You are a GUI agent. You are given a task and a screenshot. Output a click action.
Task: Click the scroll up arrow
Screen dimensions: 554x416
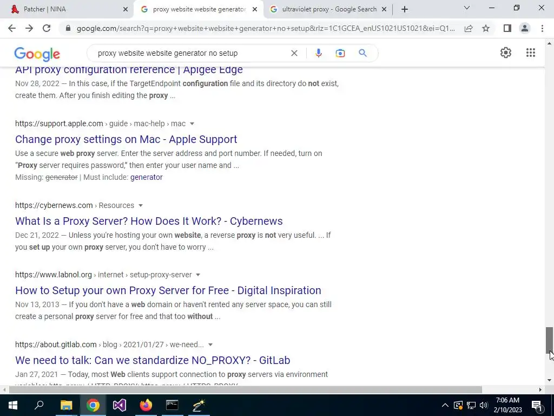(x=549, y=43)
